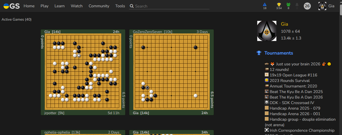342x135 pixels.
Task: Open the Learn menu
Action: tap(60, 6)
